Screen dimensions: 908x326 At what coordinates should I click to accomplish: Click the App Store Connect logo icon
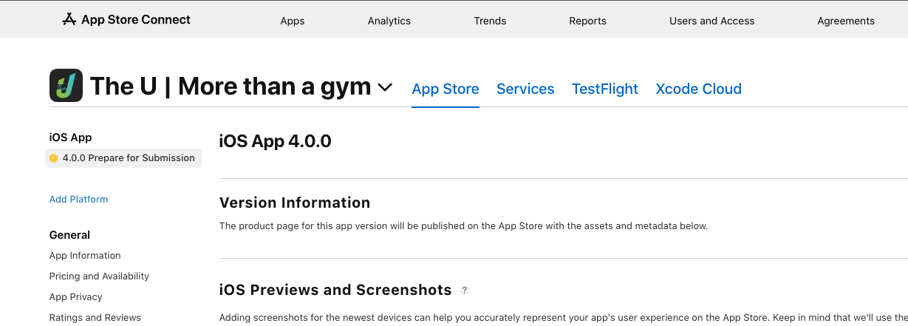[69, 20]
